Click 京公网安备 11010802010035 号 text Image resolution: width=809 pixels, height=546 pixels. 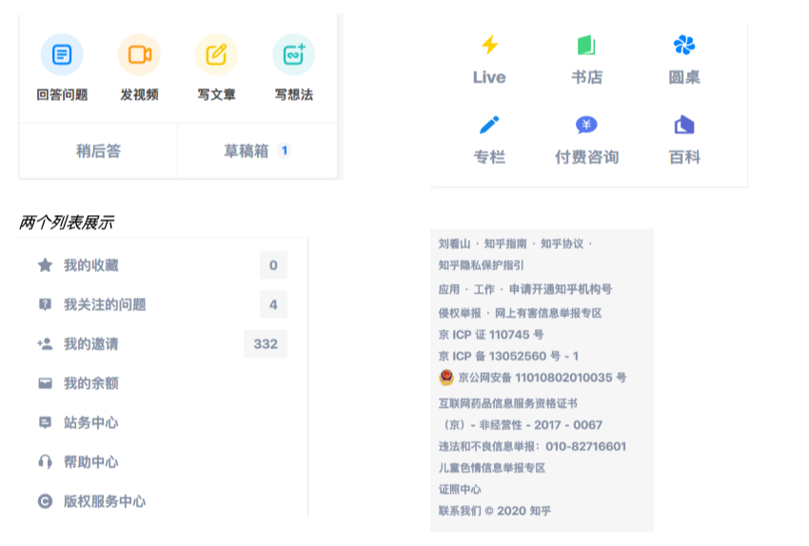click(543, 378)
